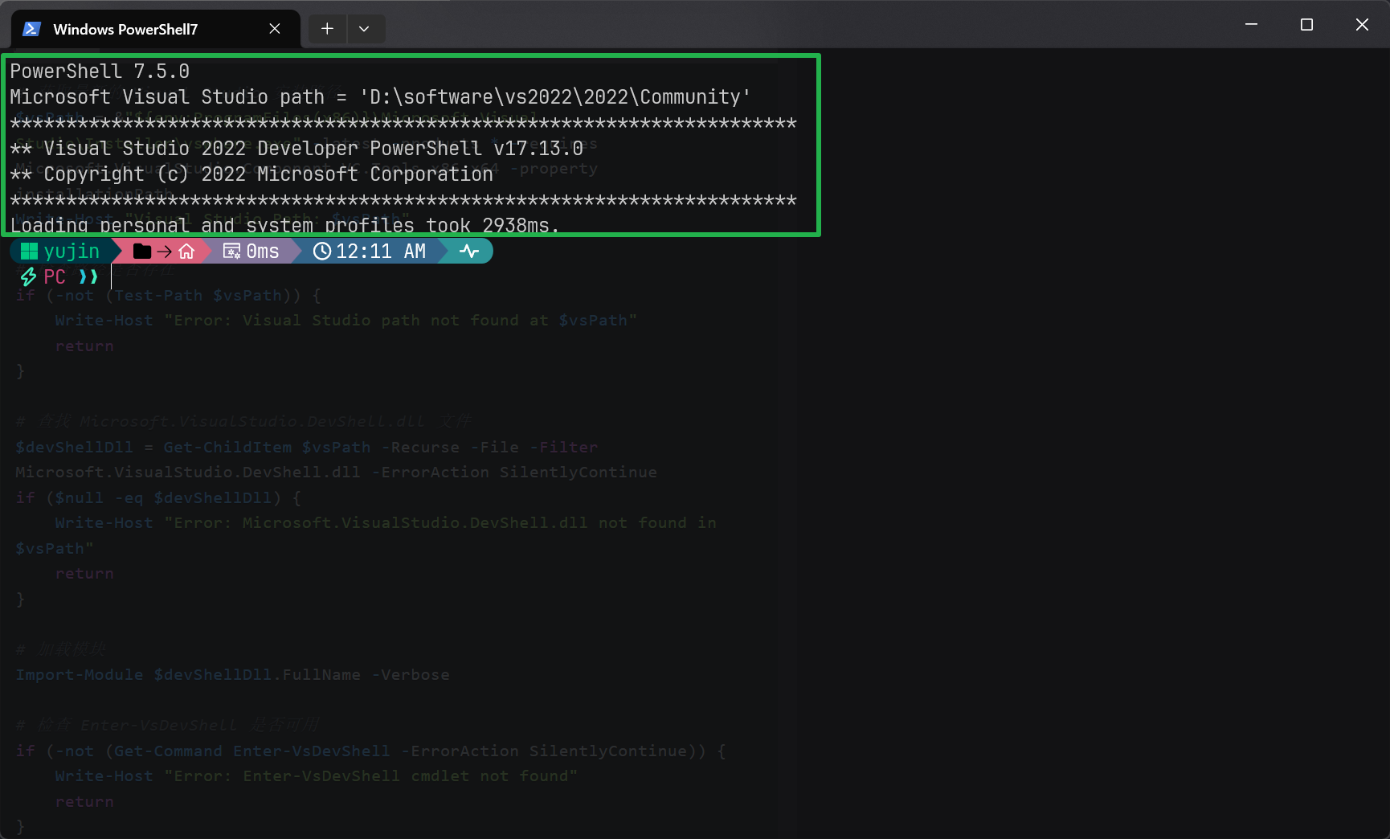1390x839 pixels.
Task: Close the terminal window
Action: click(x=1362, y=25)
